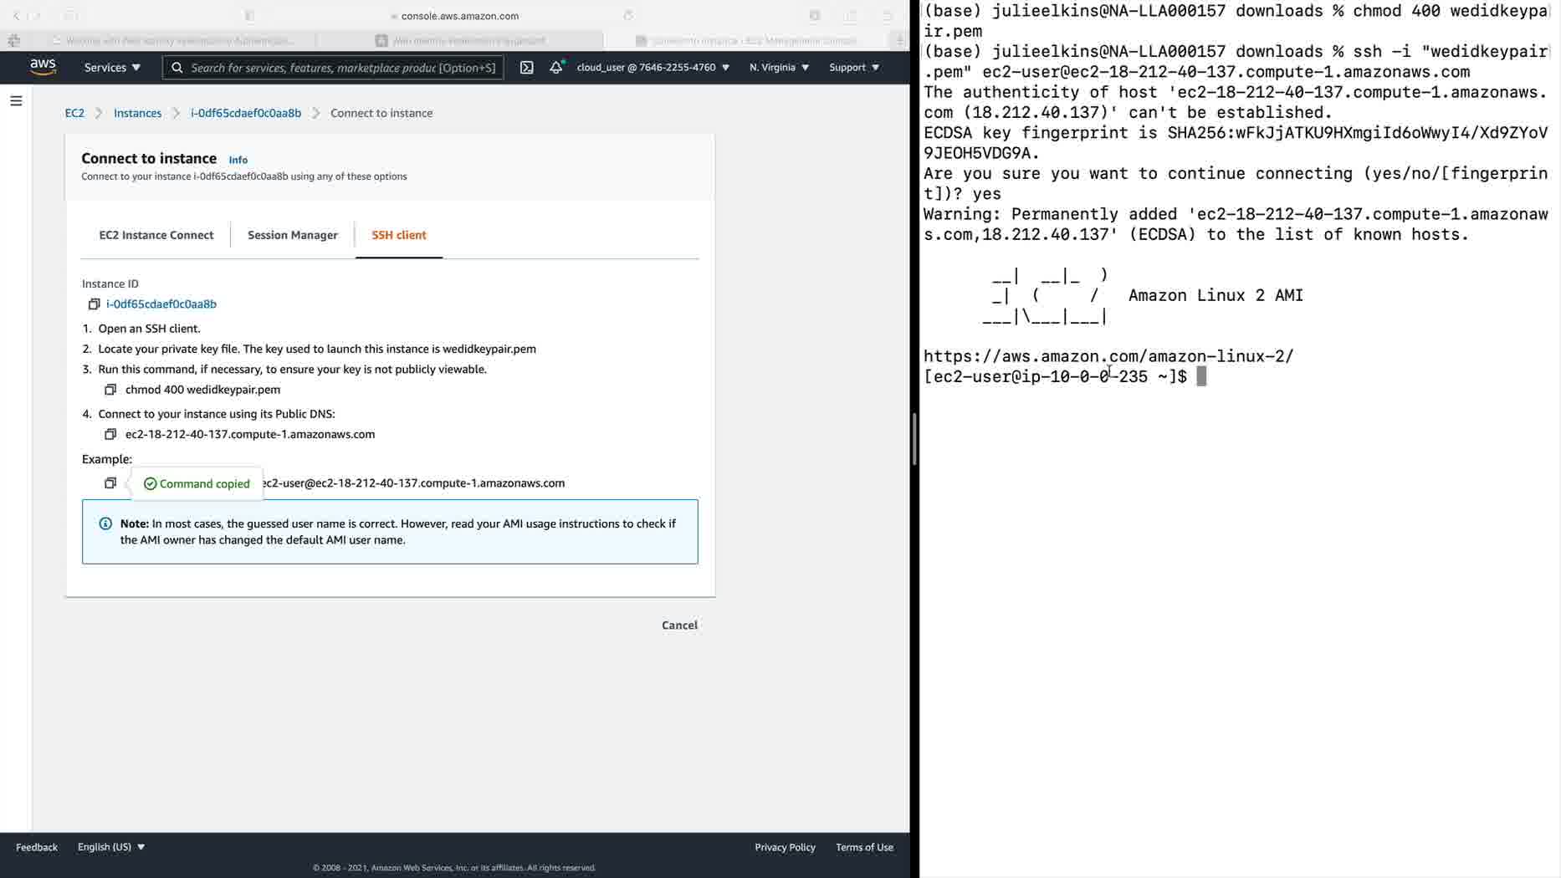Image resolution: width=1561 pixels, height=878 pixels.
Task: Open instance i-0df65cdaef0c0aa8b in the breadcrumb
Action: [x=246, y=113]
